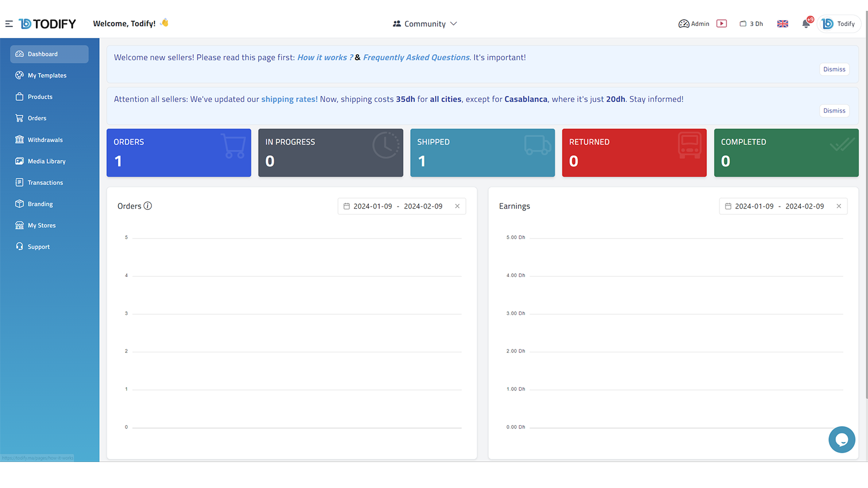Click the double-check icon on Completed card
868x488 pixels.
coord(842,144)
